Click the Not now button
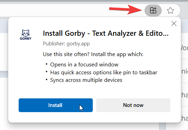The height and width of the screenshot is (130, 188). coord(133,105)
